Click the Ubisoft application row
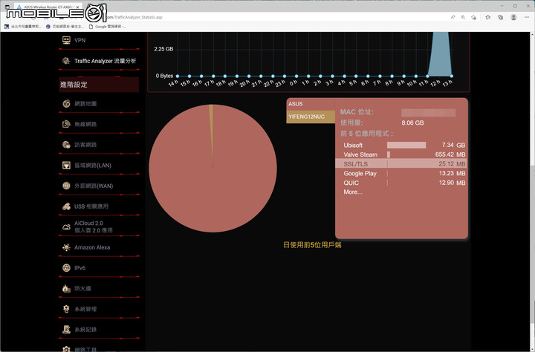 [x=401, y=145]
